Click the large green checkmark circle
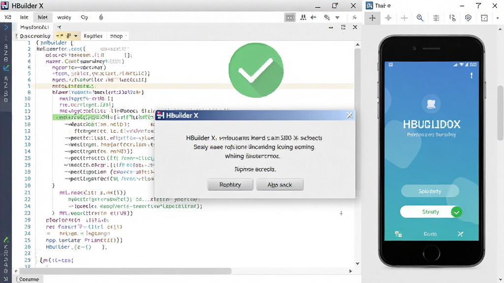This screenshot has height=283, width=504. pyautogui.click(x=256, y=70)
